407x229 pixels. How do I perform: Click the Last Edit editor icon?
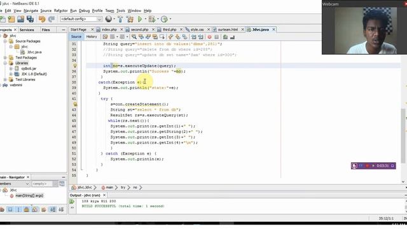105,37
